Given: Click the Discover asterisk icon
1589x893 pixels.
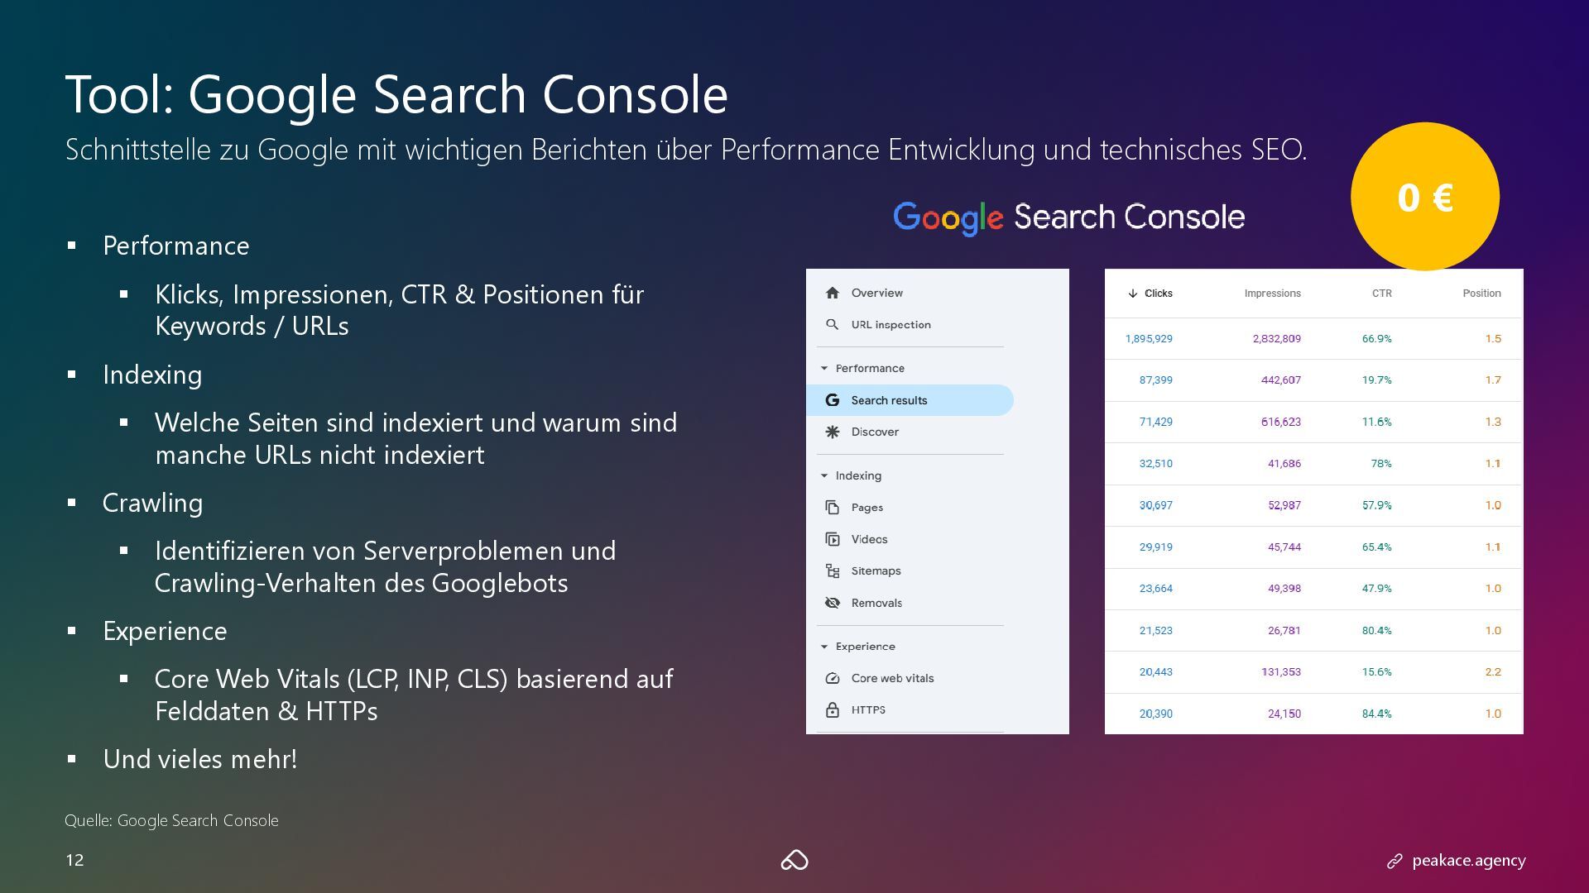Looking at the screenshot, I should click(x=833, y=432).
